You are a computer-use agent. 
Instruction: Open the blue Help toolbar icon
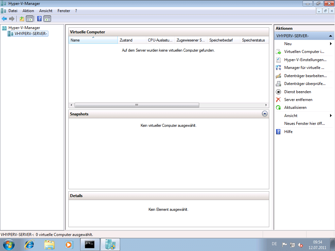40,19
